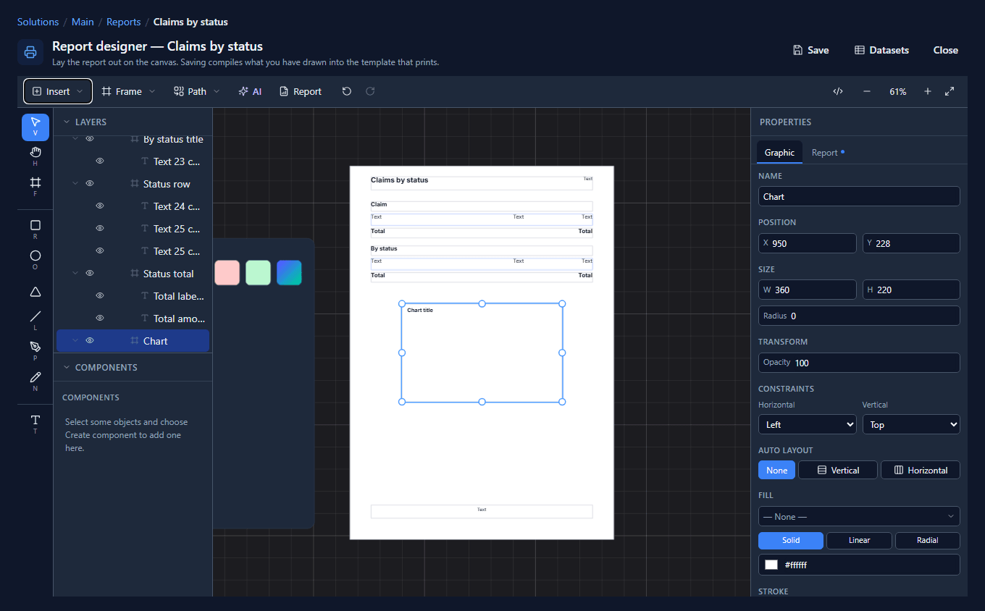Viewport: 985px width, 611px height.
Task: Open the Insert dropdown
Action: pyautogui.click(x=58, y=91)
